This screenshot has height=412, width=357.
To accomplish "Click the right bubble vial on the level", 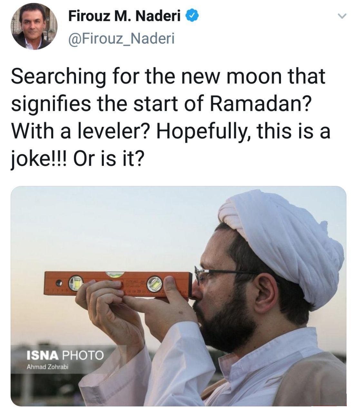I will coord(154,284).
